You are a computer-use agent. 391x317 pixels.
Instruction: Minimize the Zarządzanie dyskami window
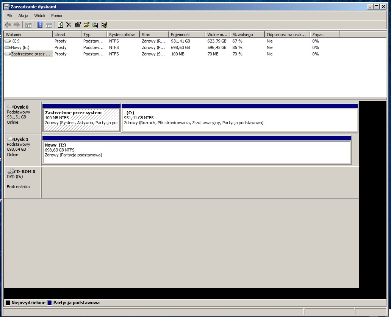tap(370, 7)
